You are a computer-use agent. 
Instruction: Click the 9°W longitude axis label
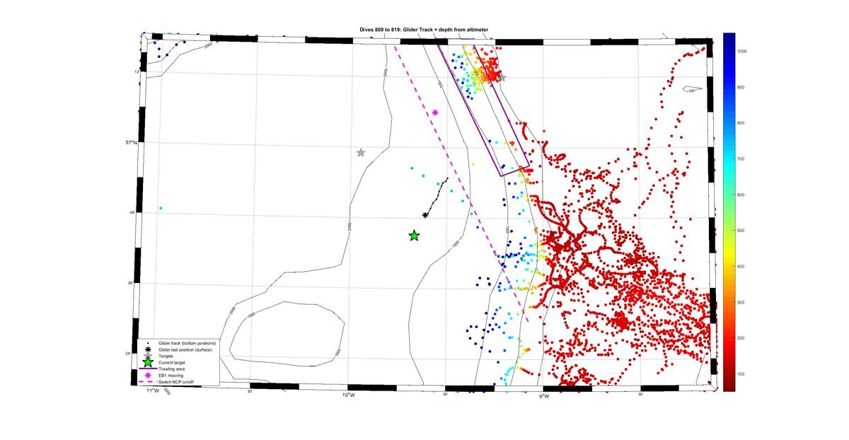(543, 395)
